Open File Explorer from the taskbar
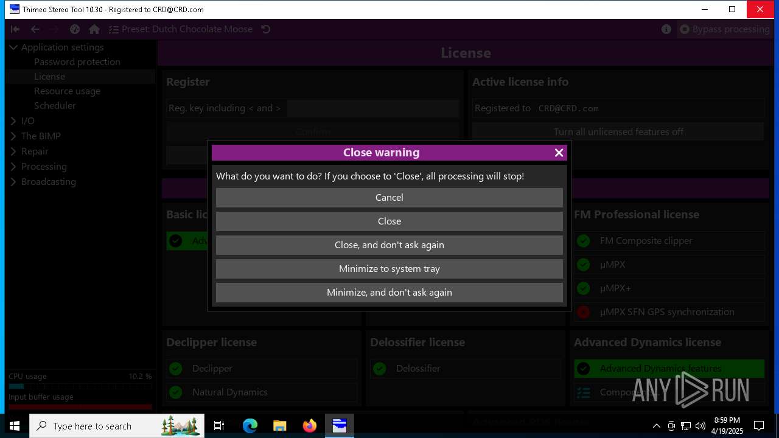This screenshot has height=438, width=779. coord(279,426)
